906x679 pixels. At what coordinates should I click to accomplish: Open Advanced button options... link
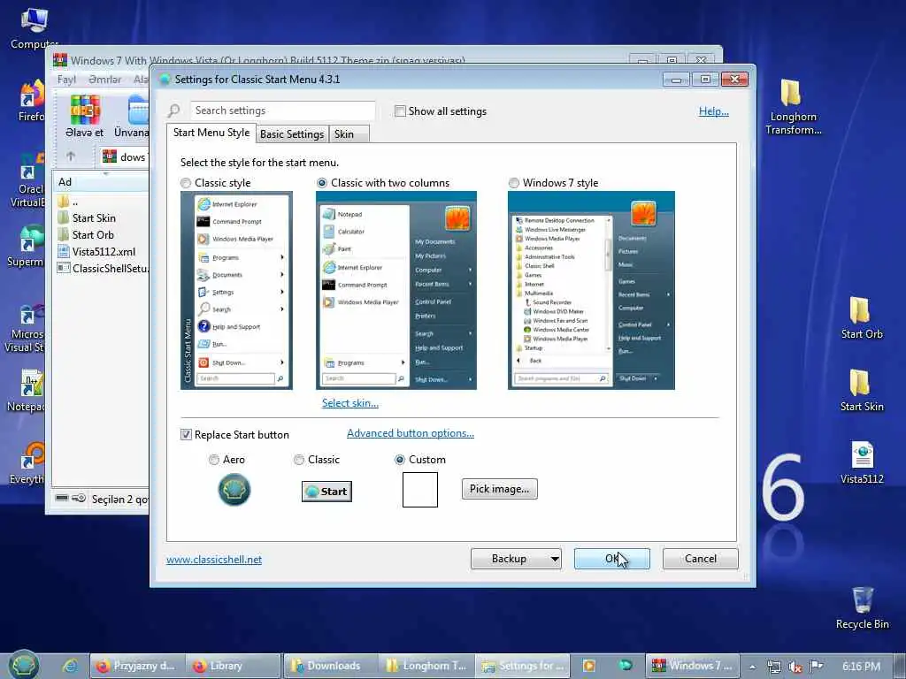[411, 433]
